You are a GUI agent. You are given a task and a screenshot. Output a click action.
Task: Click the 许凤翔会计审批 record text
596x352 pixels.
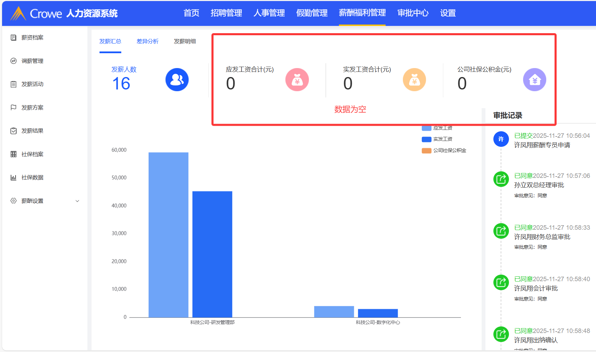(536, 288)
